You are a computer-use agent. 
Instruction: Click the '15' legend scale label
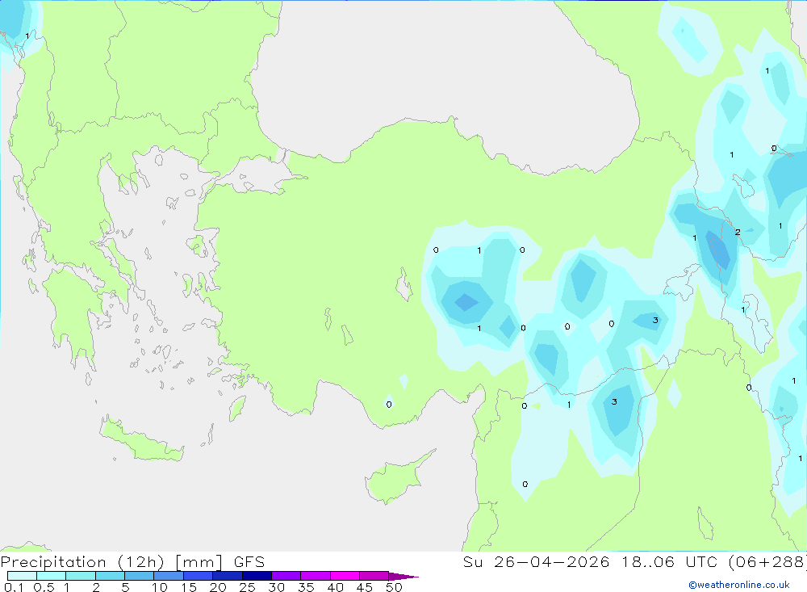pyautogui.click(x=188, y=587)
